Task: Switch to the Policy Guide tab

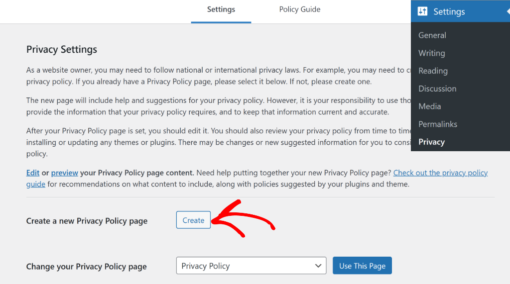Action: point(299,9)
